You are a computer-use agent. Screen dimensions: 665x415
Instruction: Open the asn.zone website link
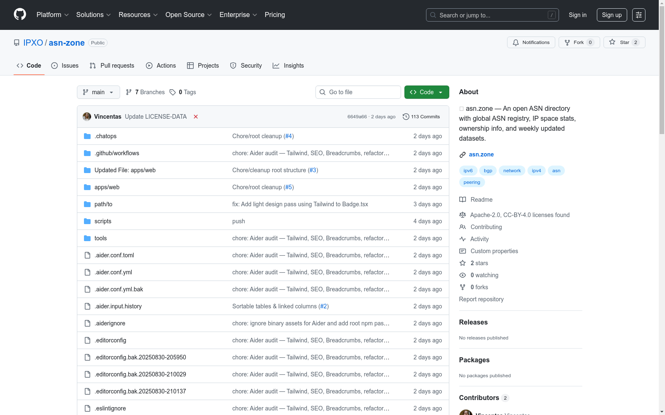click(481, 154)
